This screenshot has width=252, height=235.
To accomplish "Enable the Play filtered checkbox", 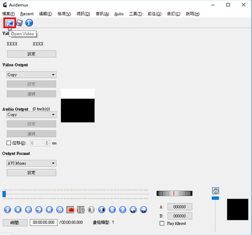I will [x=162, y=223].
